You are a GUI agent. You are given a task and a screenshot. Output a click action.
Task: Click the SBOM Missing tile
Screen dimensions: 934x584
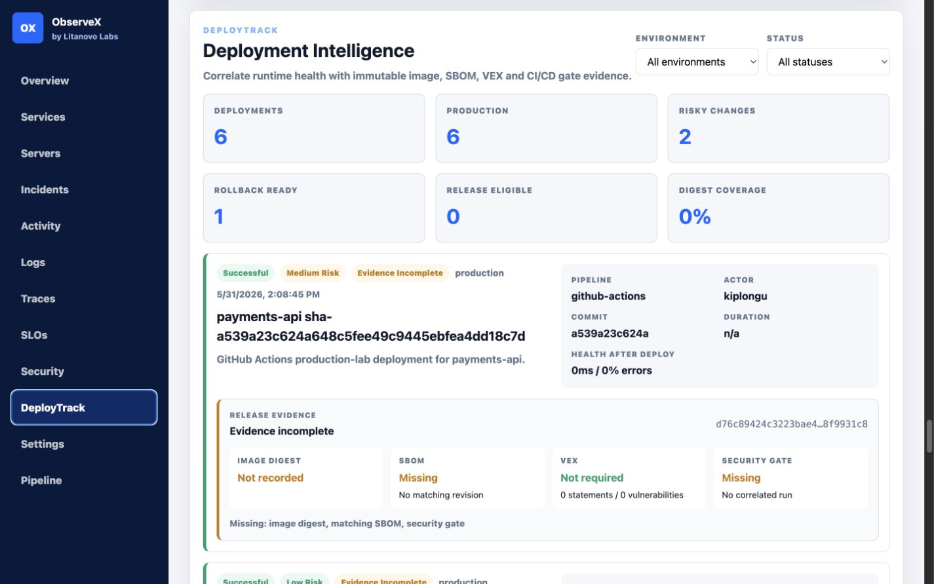[x=467, y=478]
